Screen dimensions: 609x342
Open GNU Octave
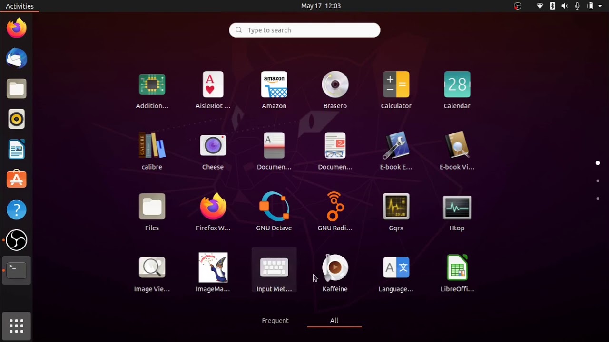[x=274, y=207]
